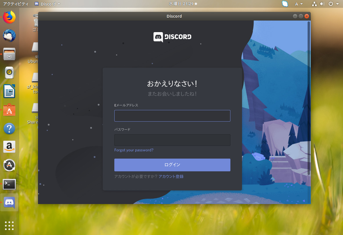Open Software Updater in the dock
Image resolution: width=343 pixels, height=235 pixels.
click(9, 165)
